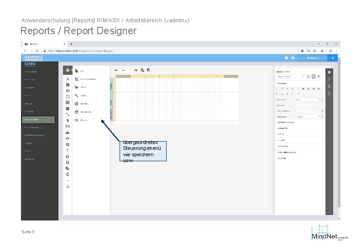Click the help question mark in blue header
Image resolution: width=356 pixels, height=246 pixels.
point(287,58)
